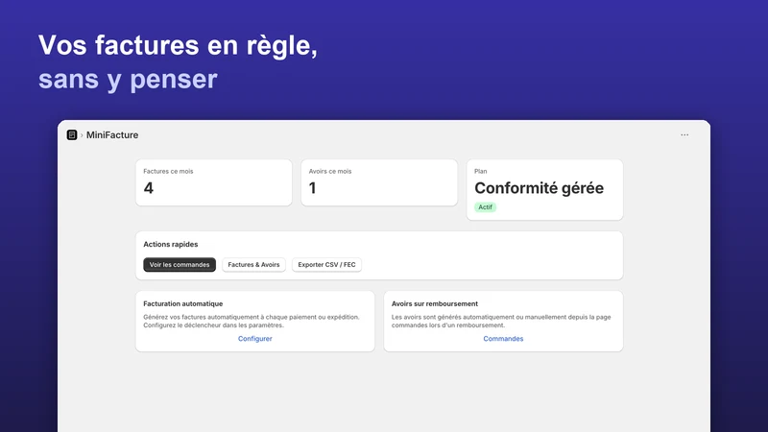This screenshot has height=432, width=768.
Task: Click the invoice count value 4
Action: click(x=149, y=188)
